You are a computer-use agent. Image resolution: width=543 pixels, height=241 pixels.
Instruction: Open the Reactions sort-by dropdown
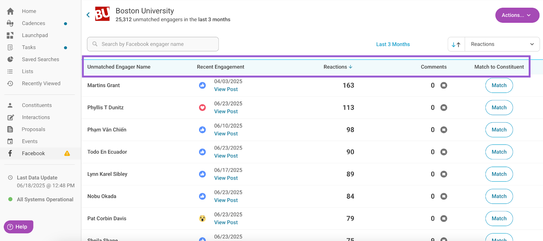pos(502,44)
